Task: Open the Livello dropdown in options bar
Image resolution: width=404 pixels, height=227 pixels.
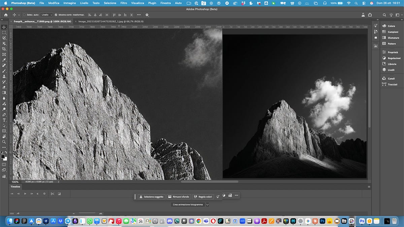Action: pos(47,15)
